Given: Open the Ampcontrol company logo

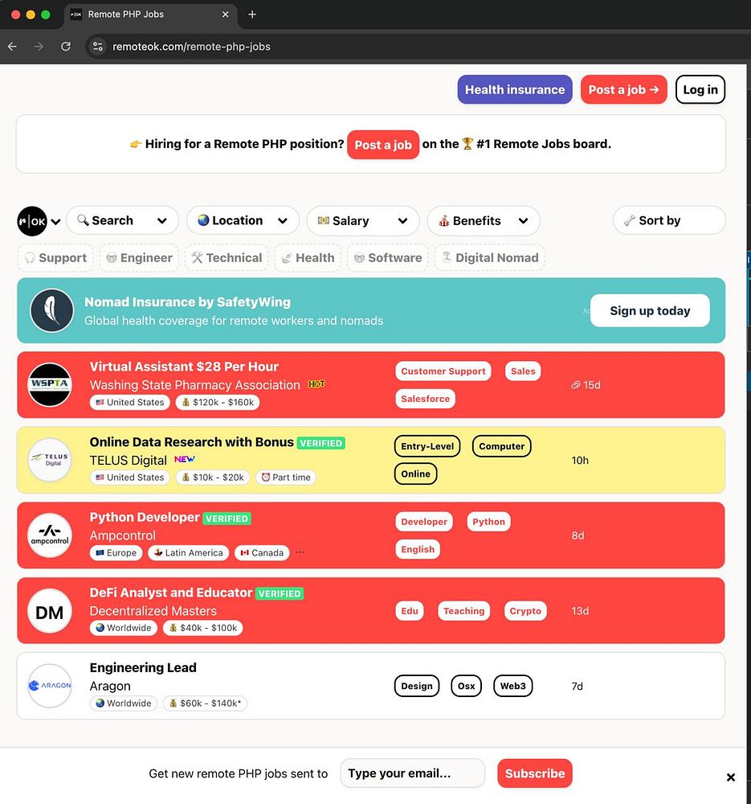Looking at the screenshot, I should click(x=50, y=535).
